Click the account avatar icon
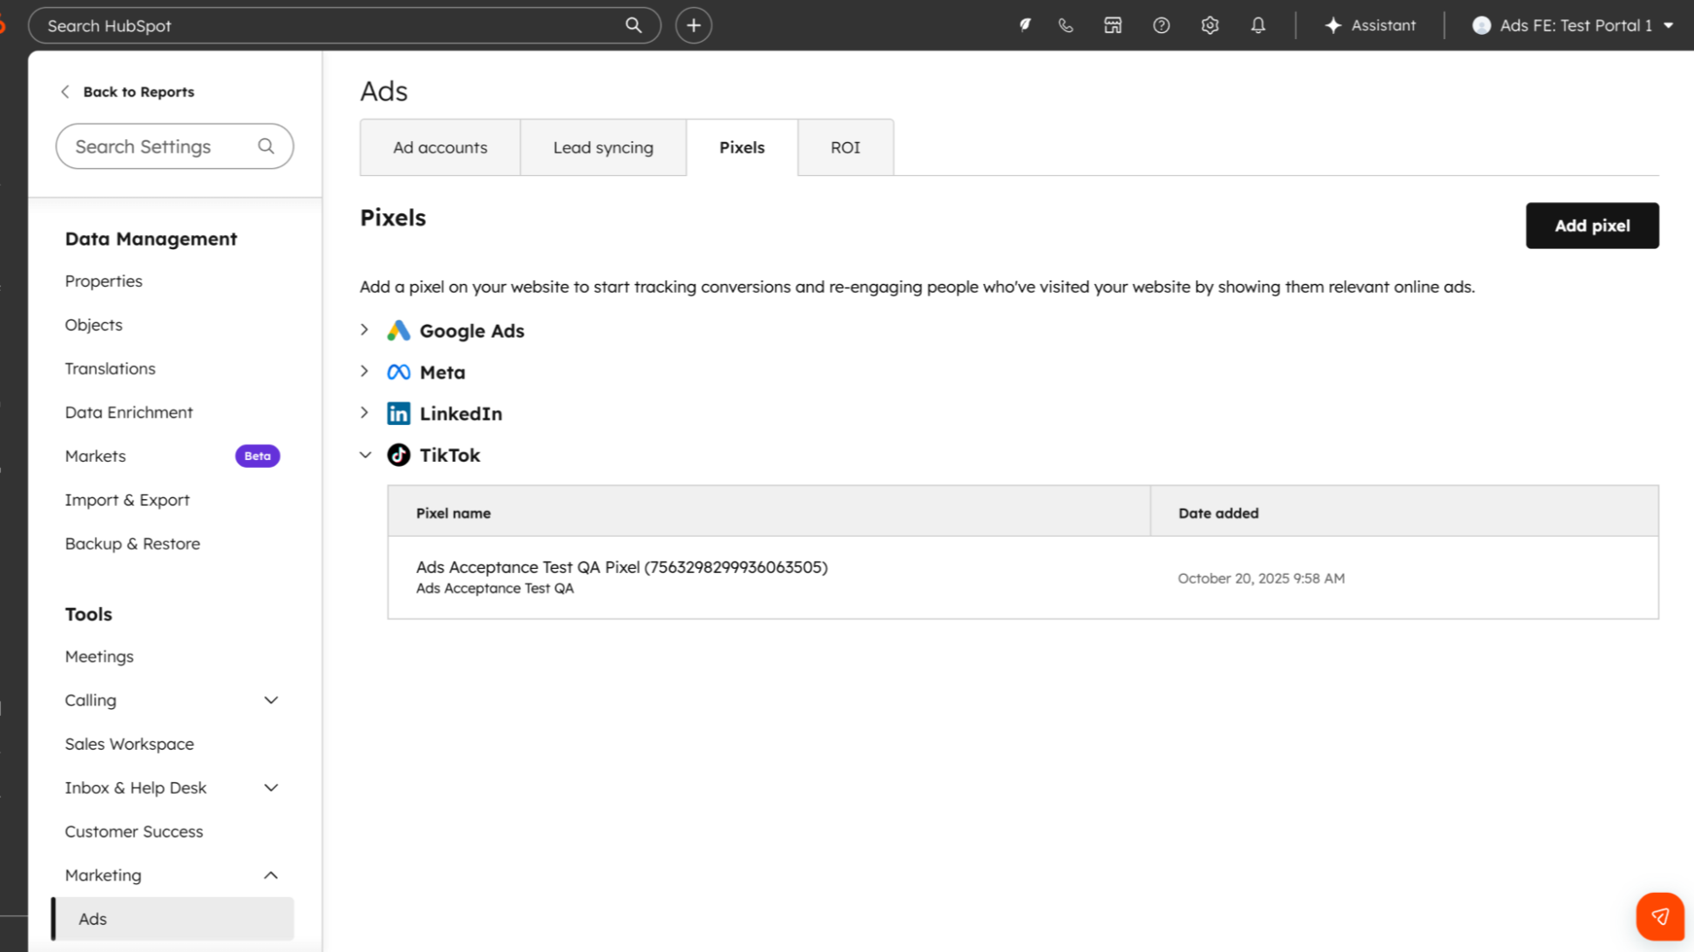 (1481, 25)
